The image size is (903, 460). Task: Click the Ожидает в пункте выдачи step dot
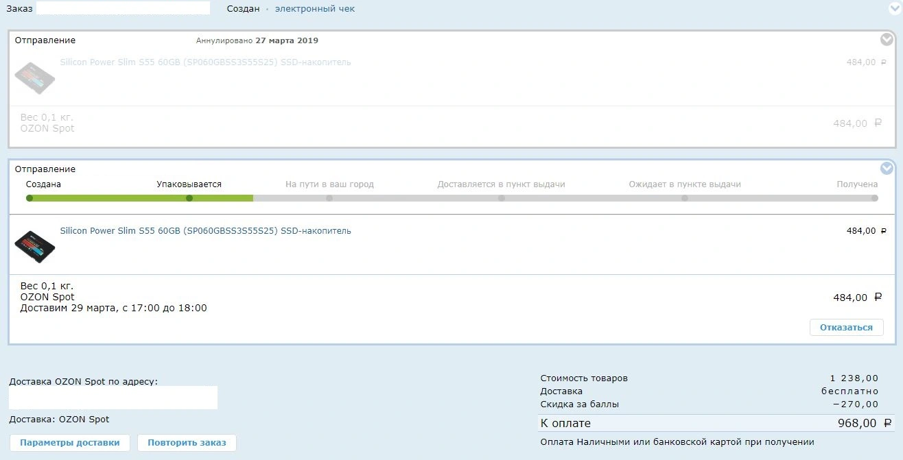pyautogui.click(x=685, y=198)
